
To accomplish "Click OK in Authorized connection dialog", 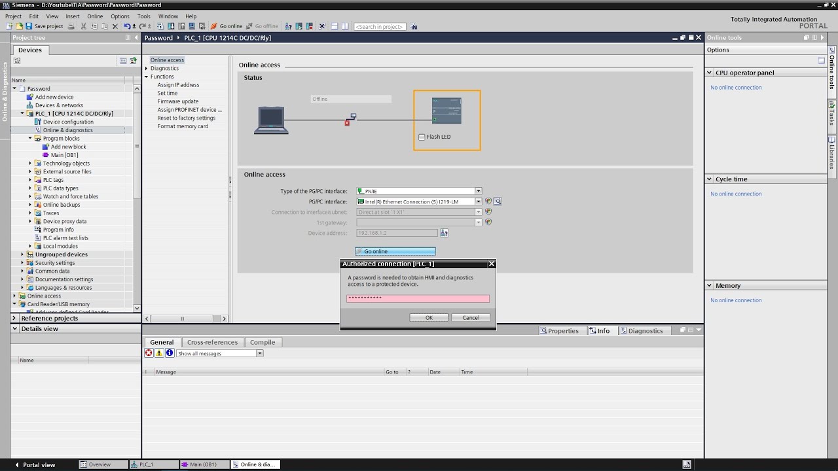I will 429,317.
